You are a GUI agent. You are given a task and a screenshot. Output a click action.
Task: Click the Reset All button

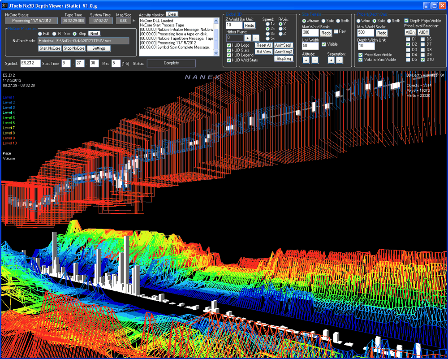click(x=264, y=45)
